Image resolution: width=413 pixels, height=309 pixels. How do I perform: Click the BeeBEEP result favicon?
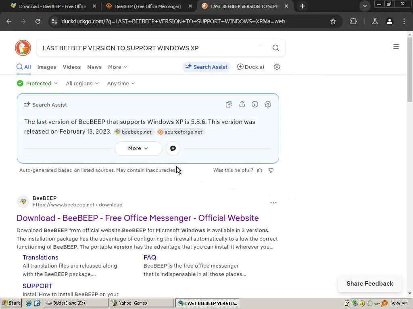click(x=23, y=202)
